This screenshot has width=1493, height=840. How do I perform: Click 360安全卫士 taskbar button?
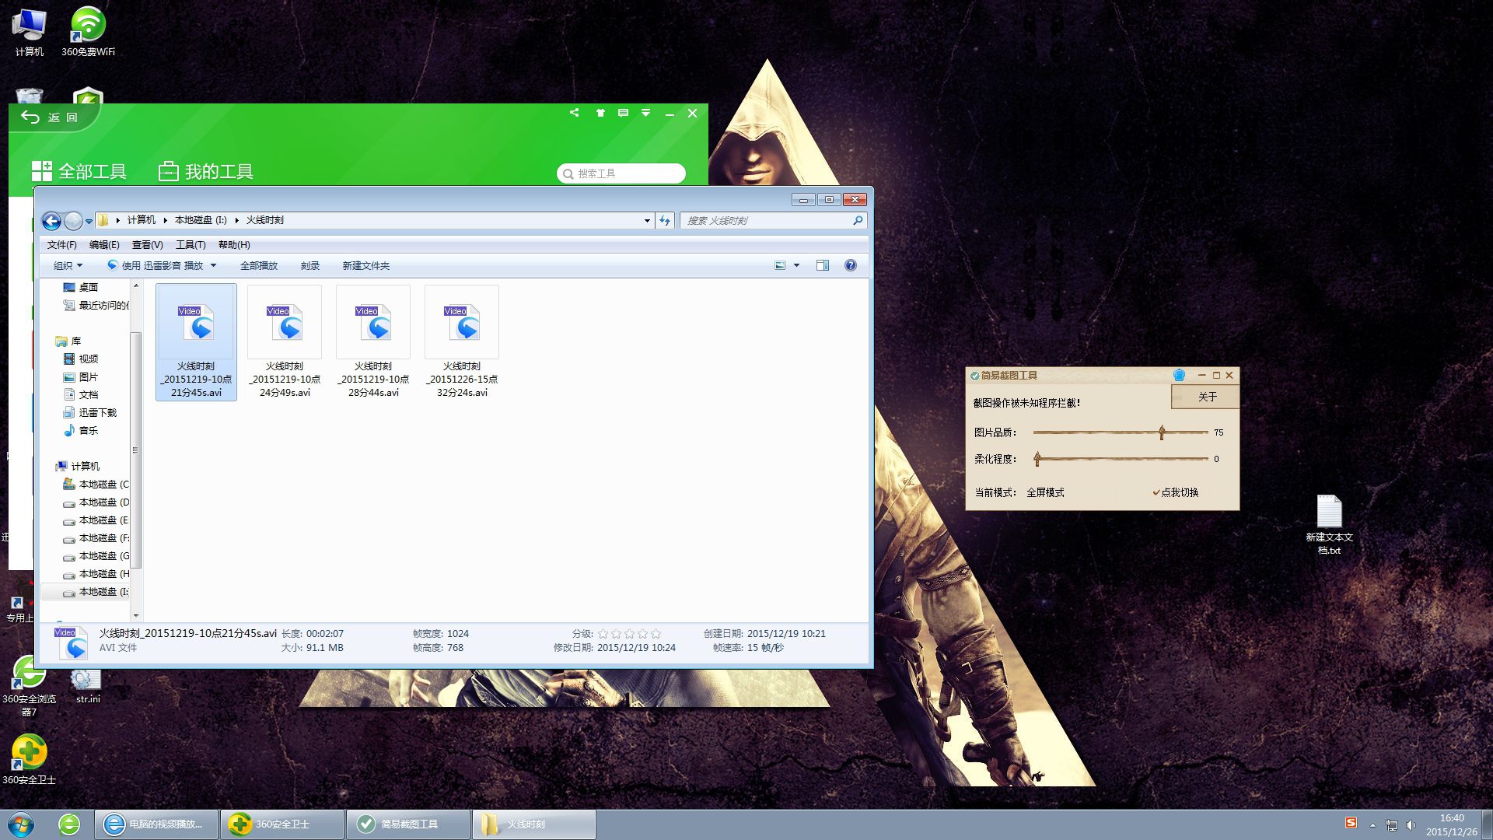[x=282, y=824]
